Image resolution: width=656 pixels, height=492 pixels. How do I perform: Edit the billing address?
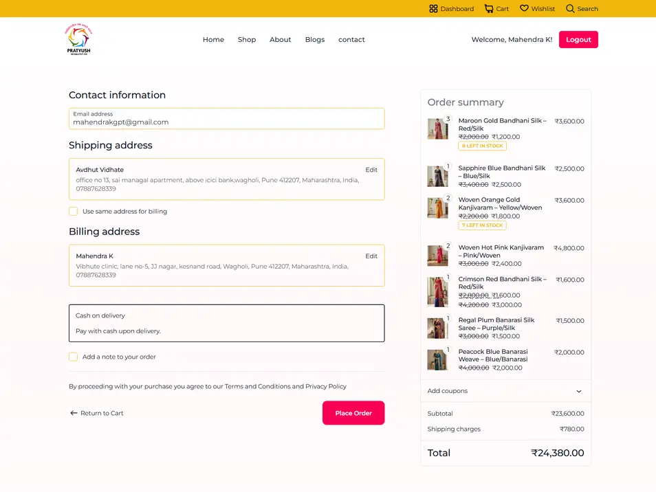371,256
